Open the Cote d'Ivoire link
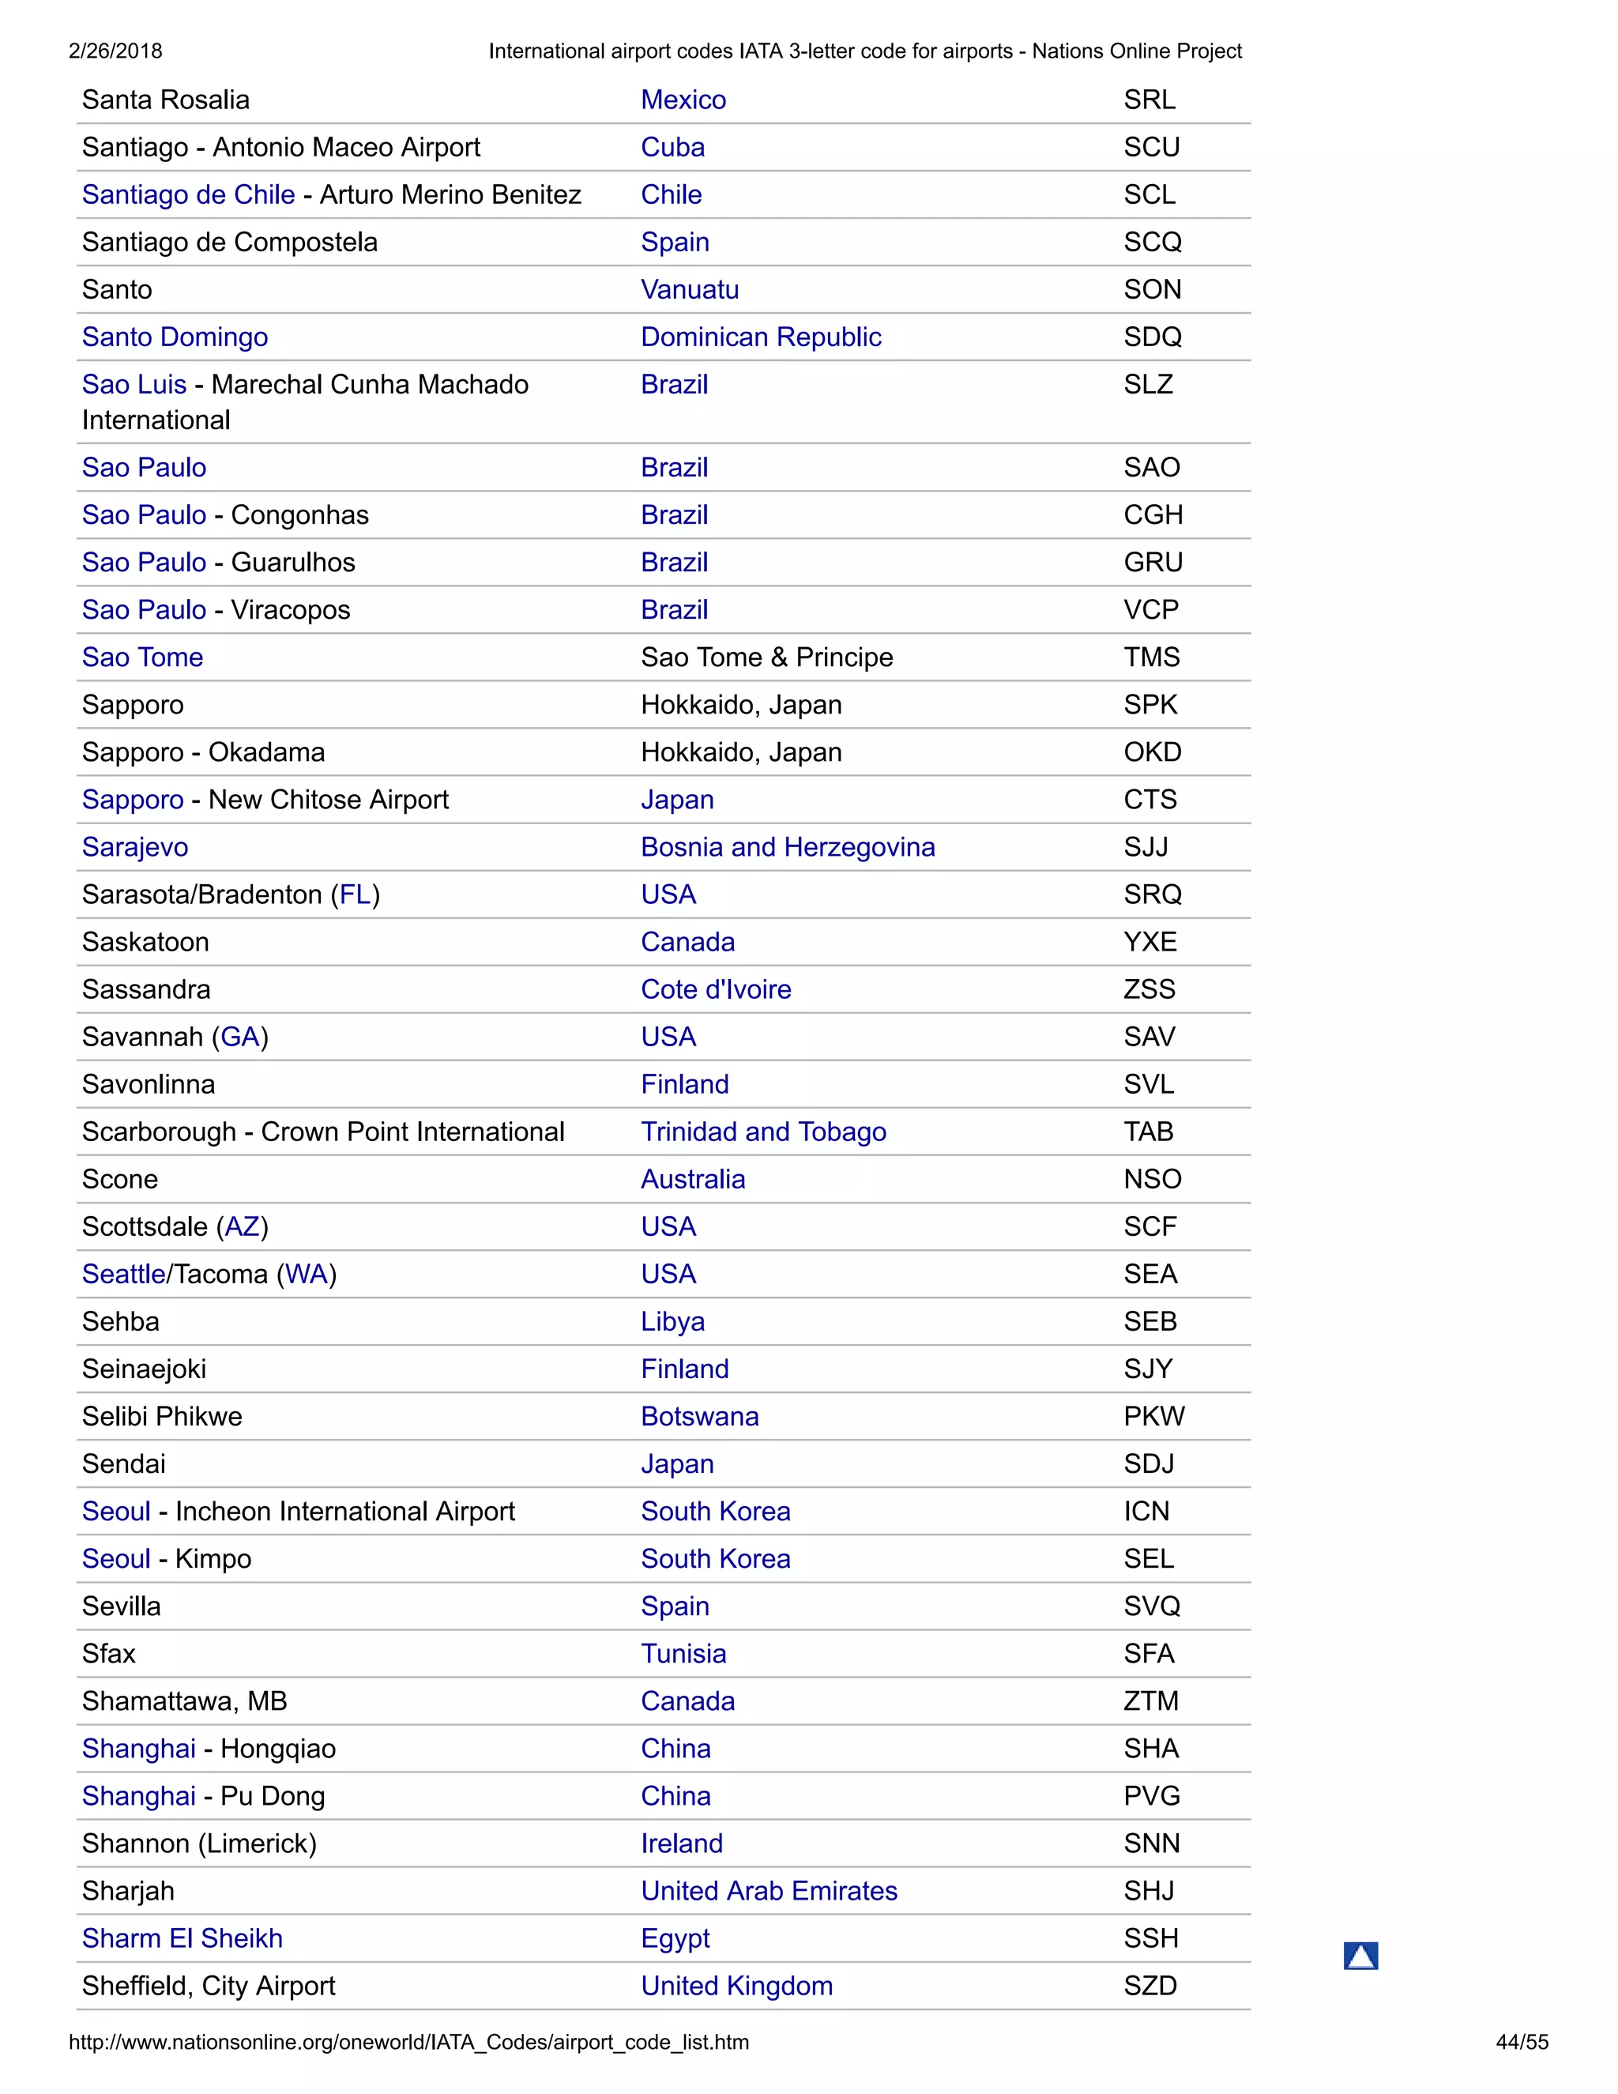This screenshot has height=2094, width=1618. 715,989
